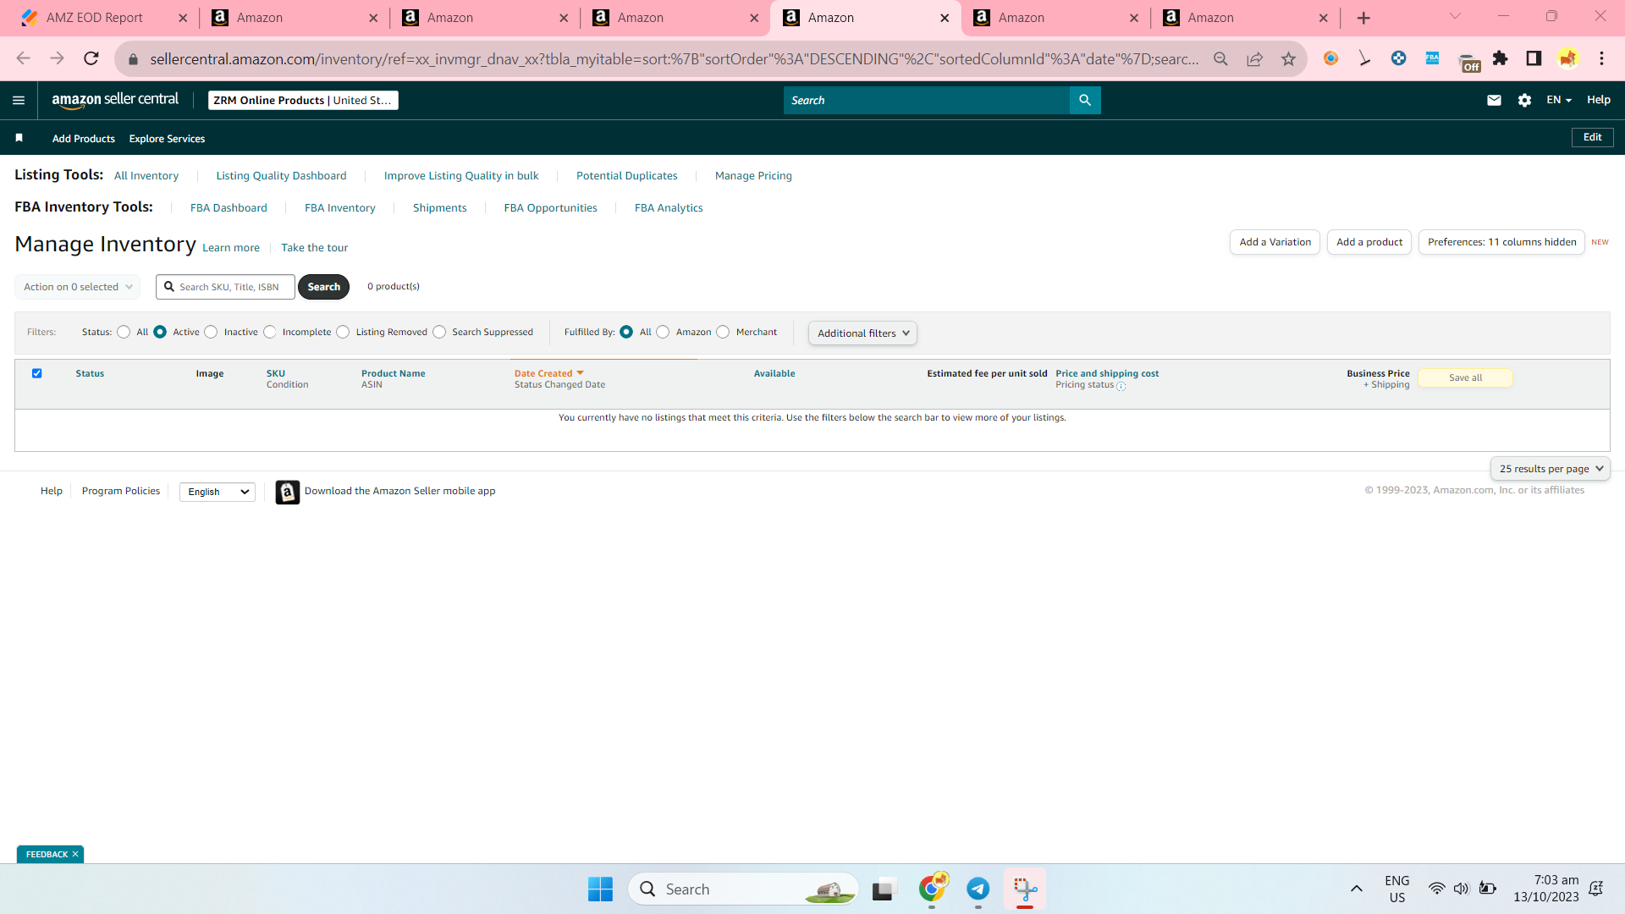Select the Status All radio button
This screenshot has height=914, width=1625.
pos(124,332)
